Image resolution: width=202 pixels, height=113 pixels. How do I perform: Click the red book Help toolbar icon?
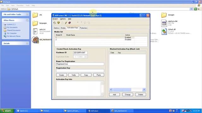[x=69, y=23]
